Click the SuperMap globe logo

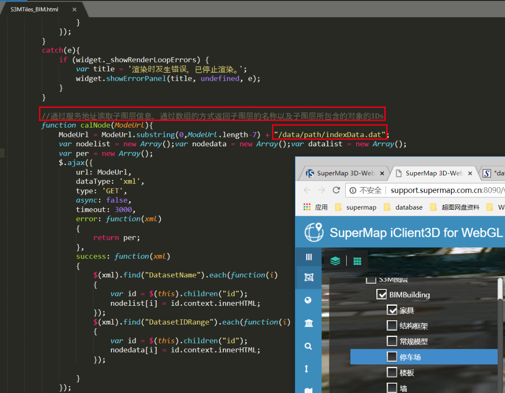pyautogui.click(x=314, y=232)
